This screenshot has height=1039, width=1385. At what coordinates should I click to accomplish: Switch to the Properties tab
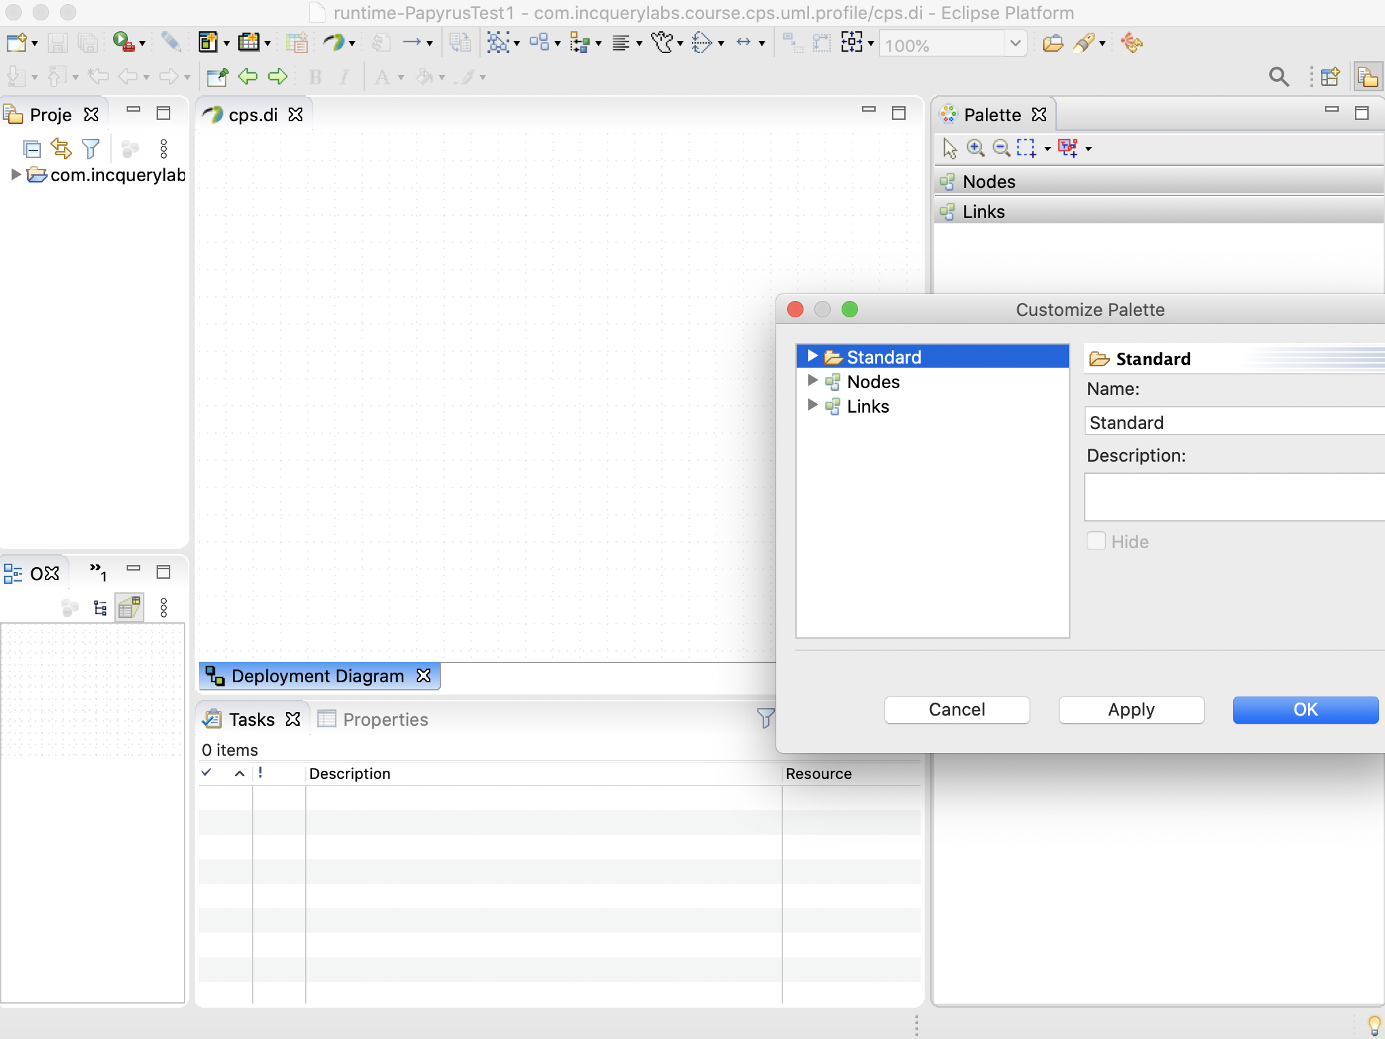pyautogui.click(x=385, y=719)
